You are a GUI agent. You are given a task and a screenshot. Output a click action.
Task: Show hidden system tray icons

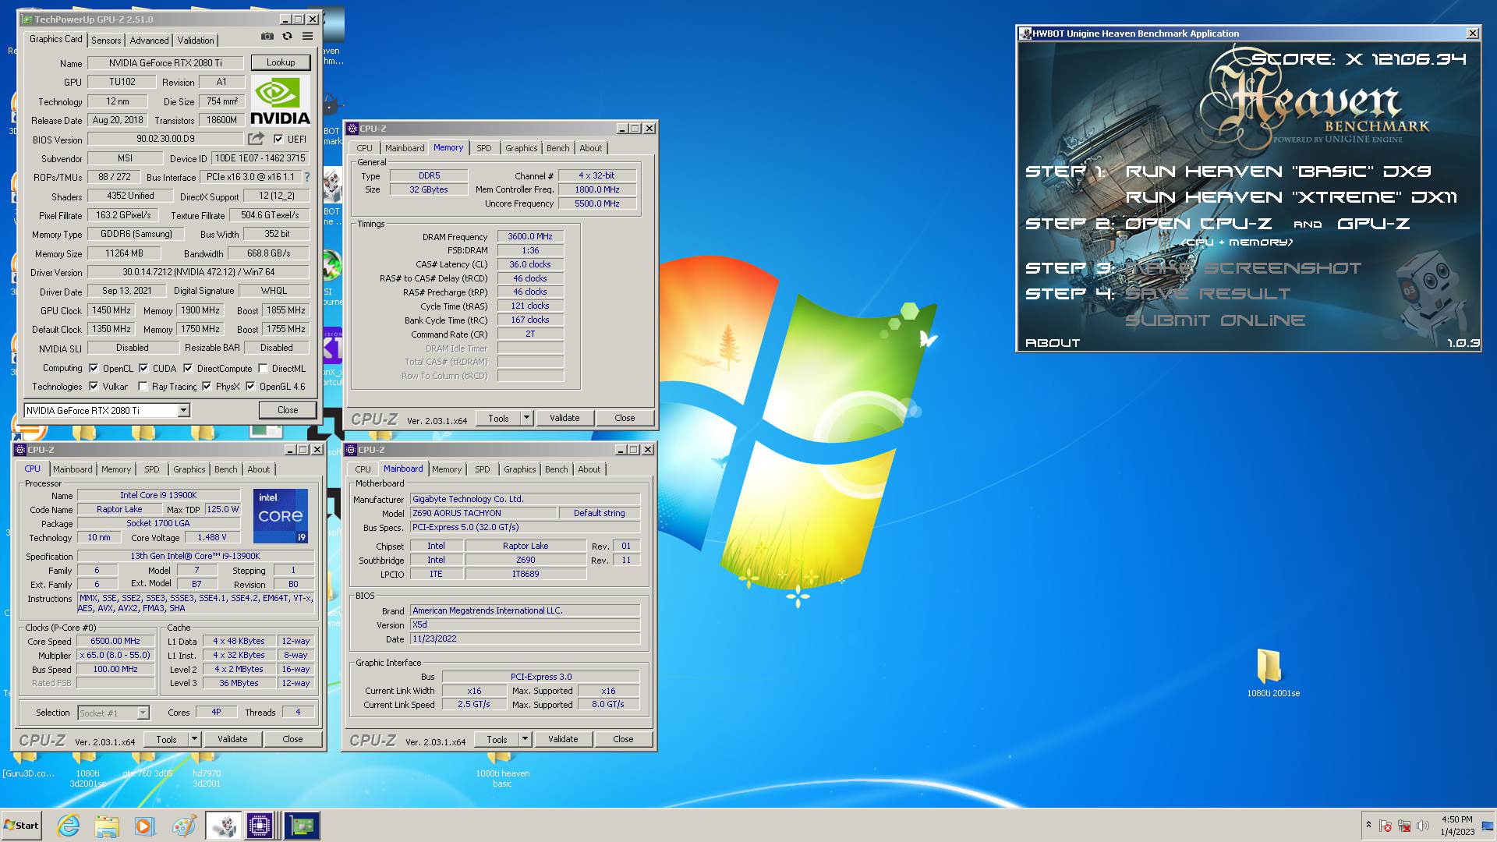point(1368,825)
